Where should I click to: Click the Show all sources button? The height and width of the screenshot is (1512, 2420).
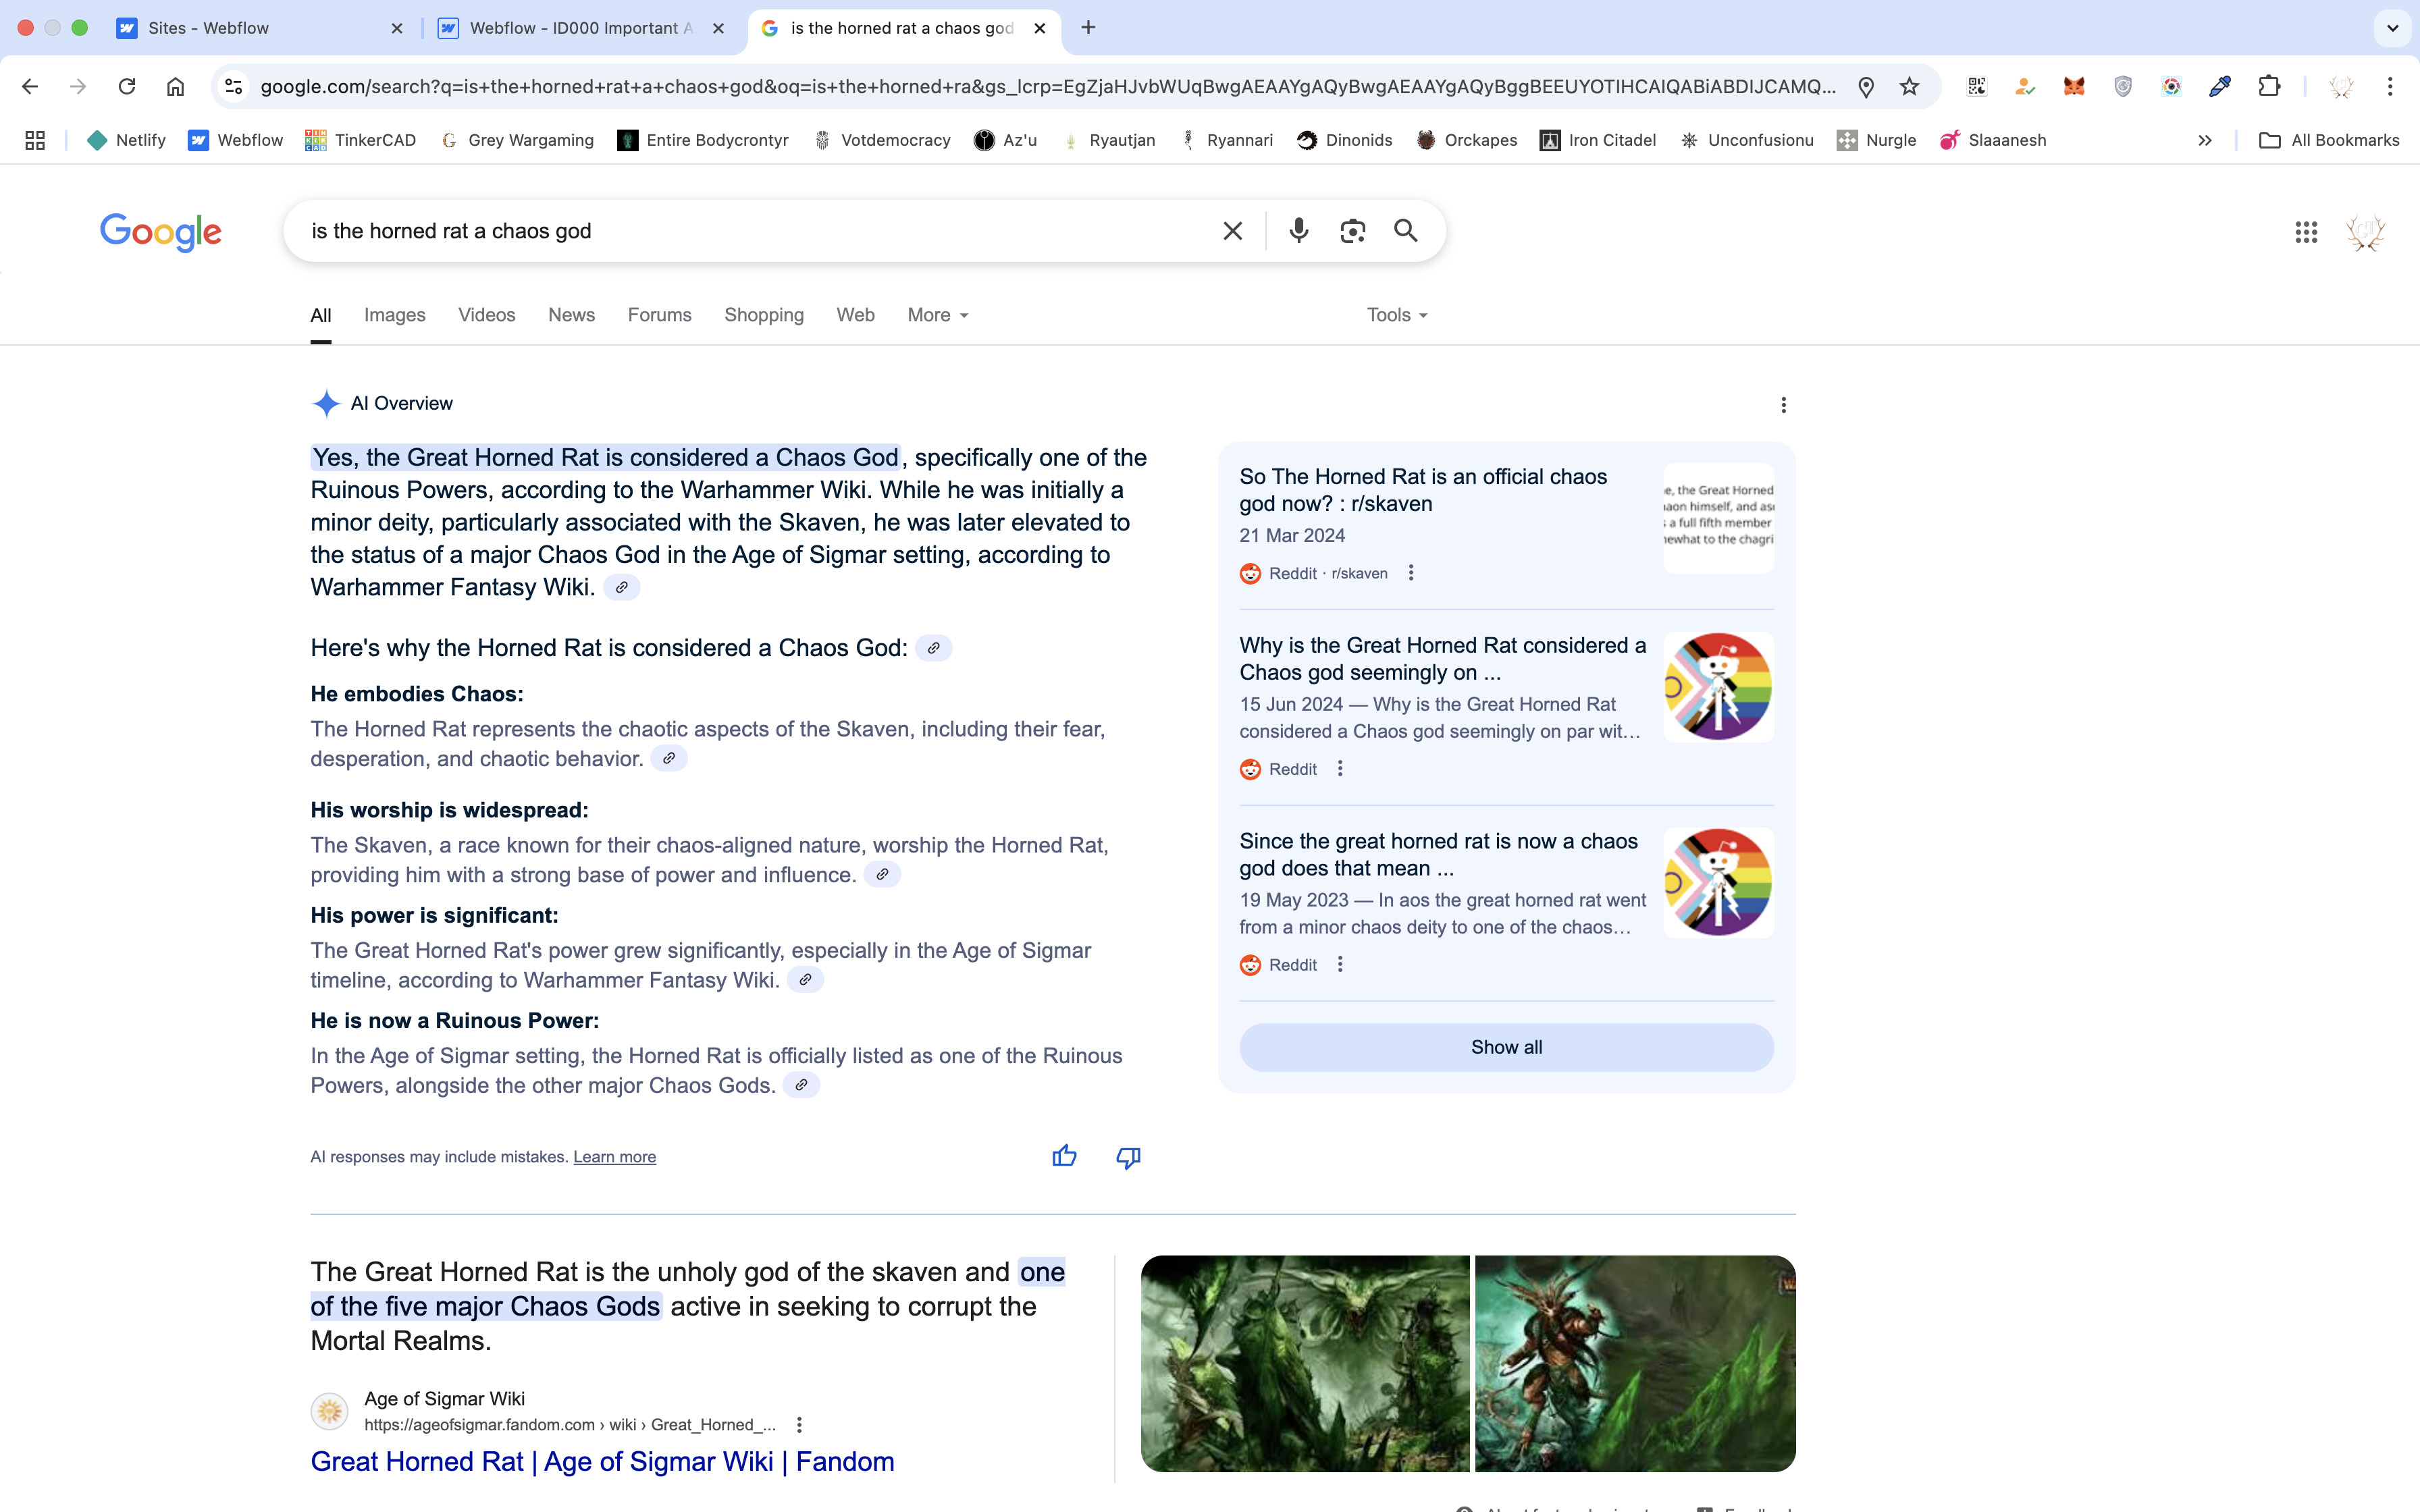coord(1505,1047)
